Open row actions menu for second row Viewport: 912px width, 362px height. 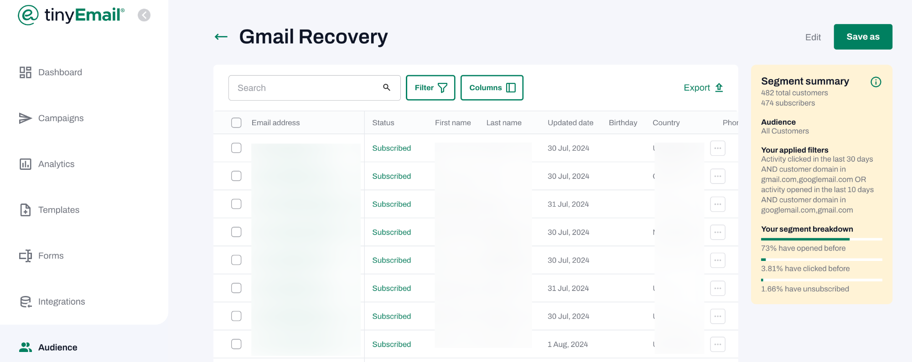[718, 176]
